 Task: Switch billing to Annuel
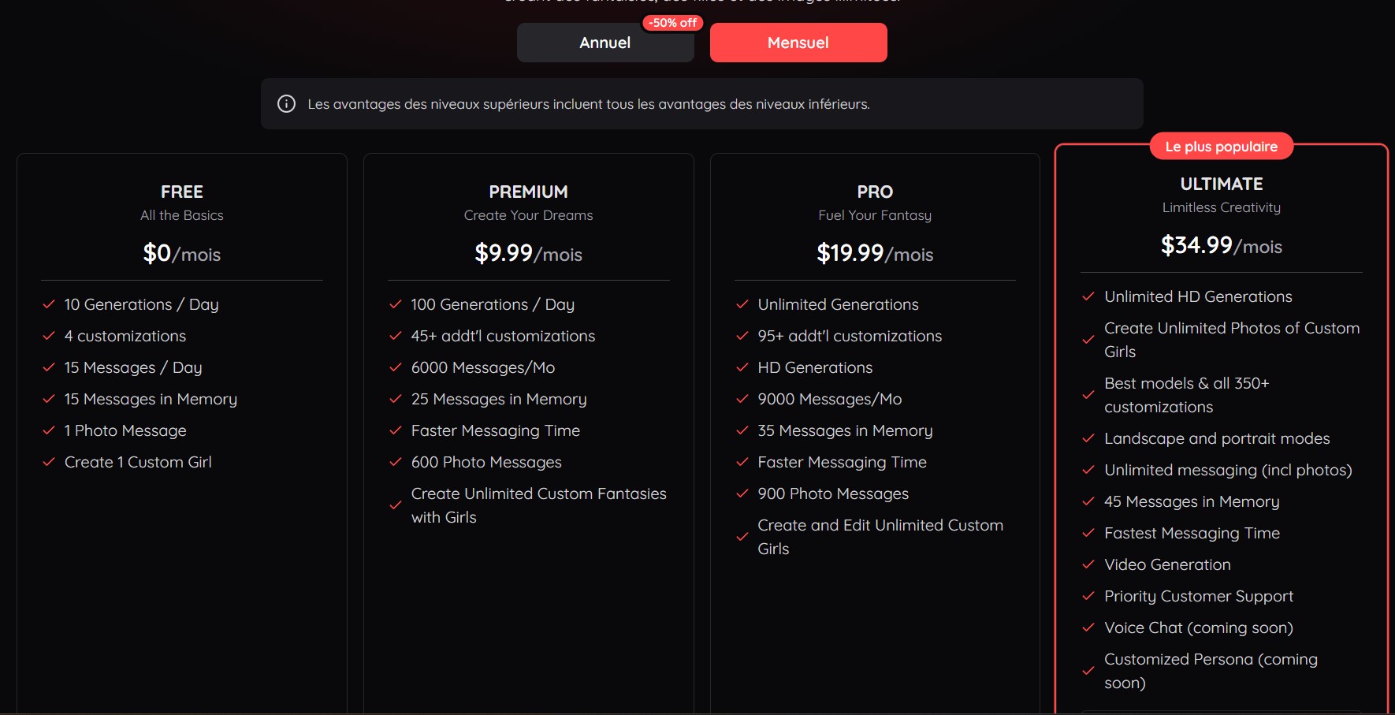pos(604,43)
